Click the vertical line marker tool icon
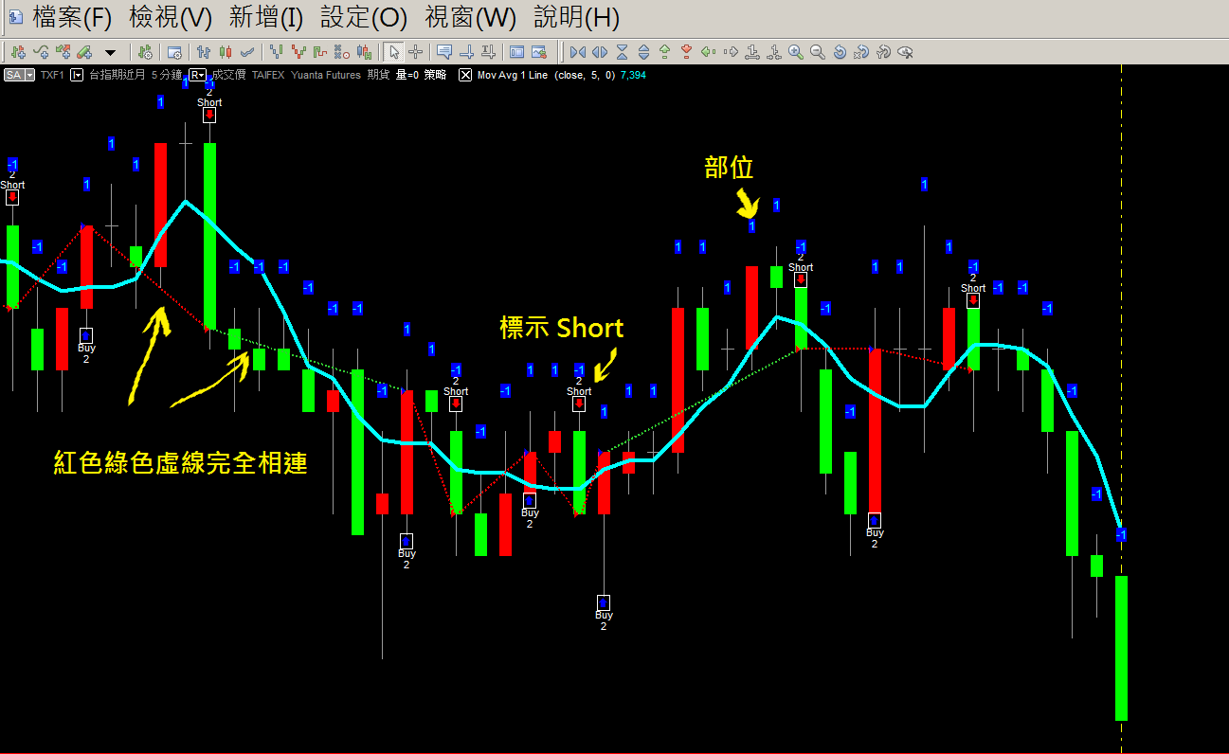Viewport: 1229px width, 754px height. [467, 52]
